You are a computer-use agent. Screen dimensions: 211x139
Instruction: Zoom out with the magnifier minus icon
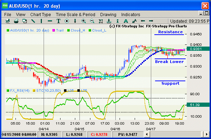[92, 21]
